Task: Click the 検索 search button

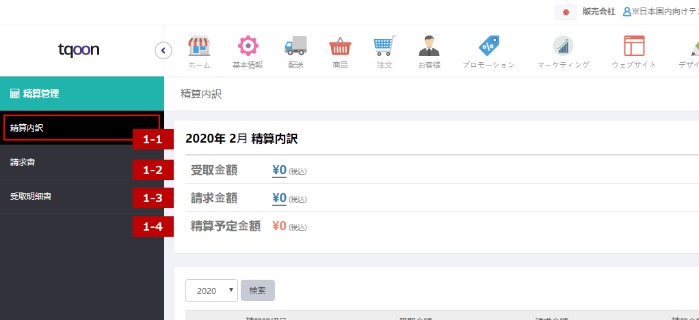Action: [258, 291]
